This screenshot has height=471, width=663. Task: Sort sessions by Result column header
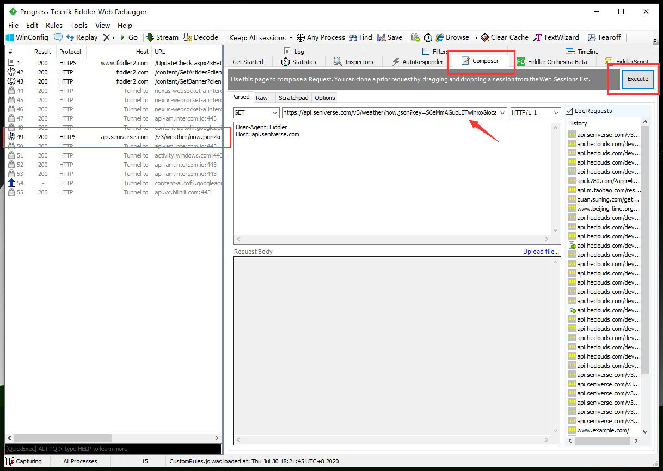(42, 52)
